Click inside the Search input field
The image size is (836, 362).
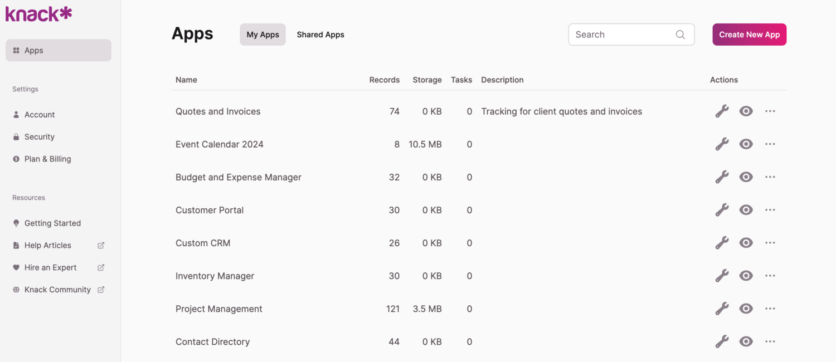(619, 34)
